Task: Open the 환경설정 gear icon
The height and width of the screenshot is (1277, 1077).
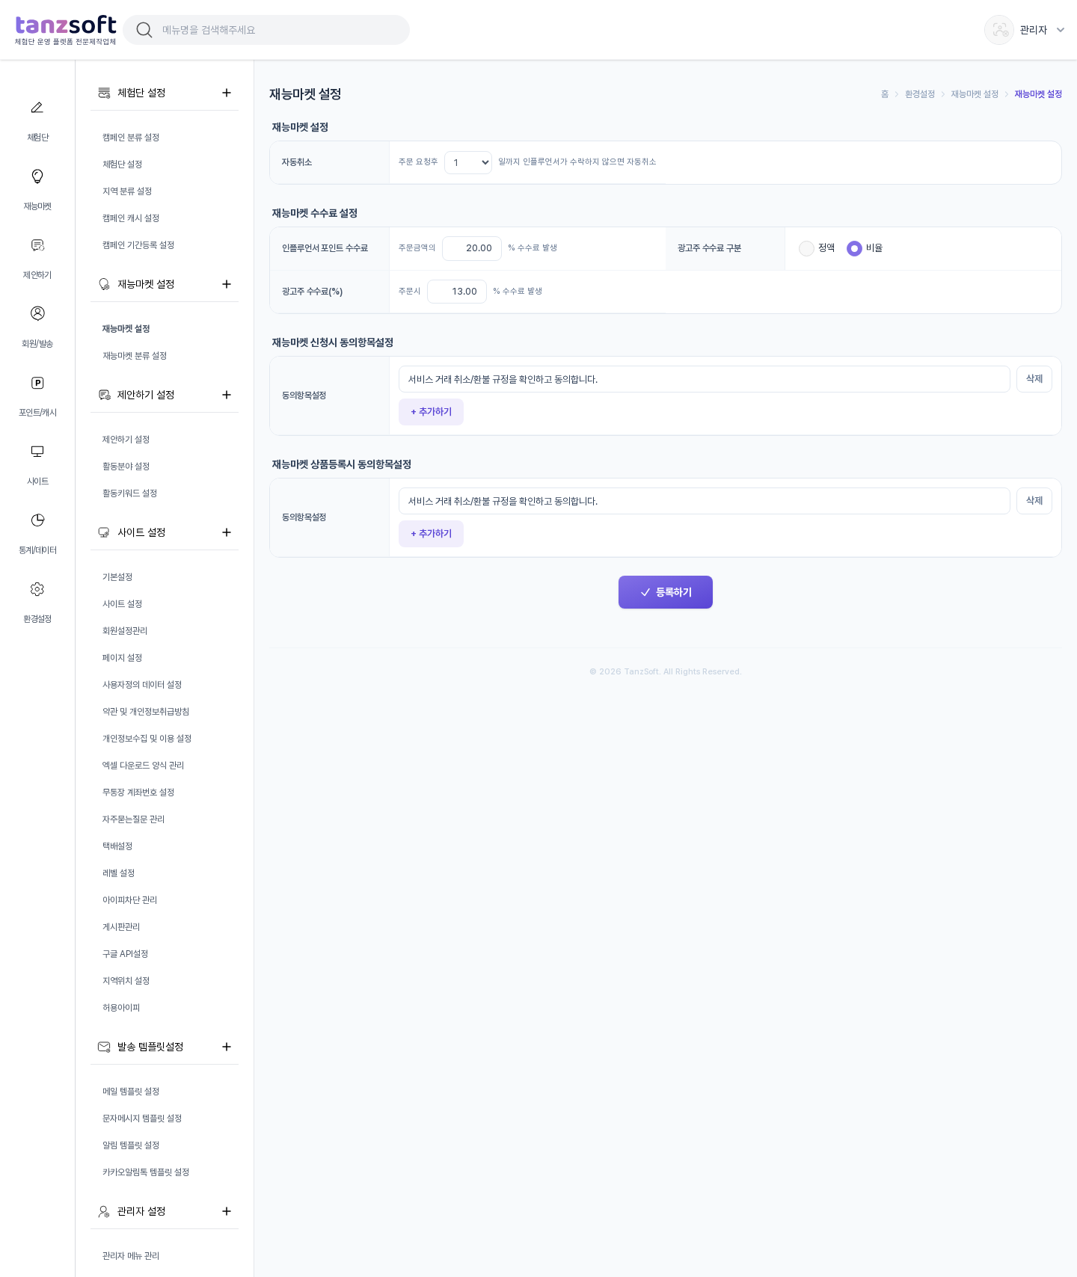Action: [x=37, y=589]
